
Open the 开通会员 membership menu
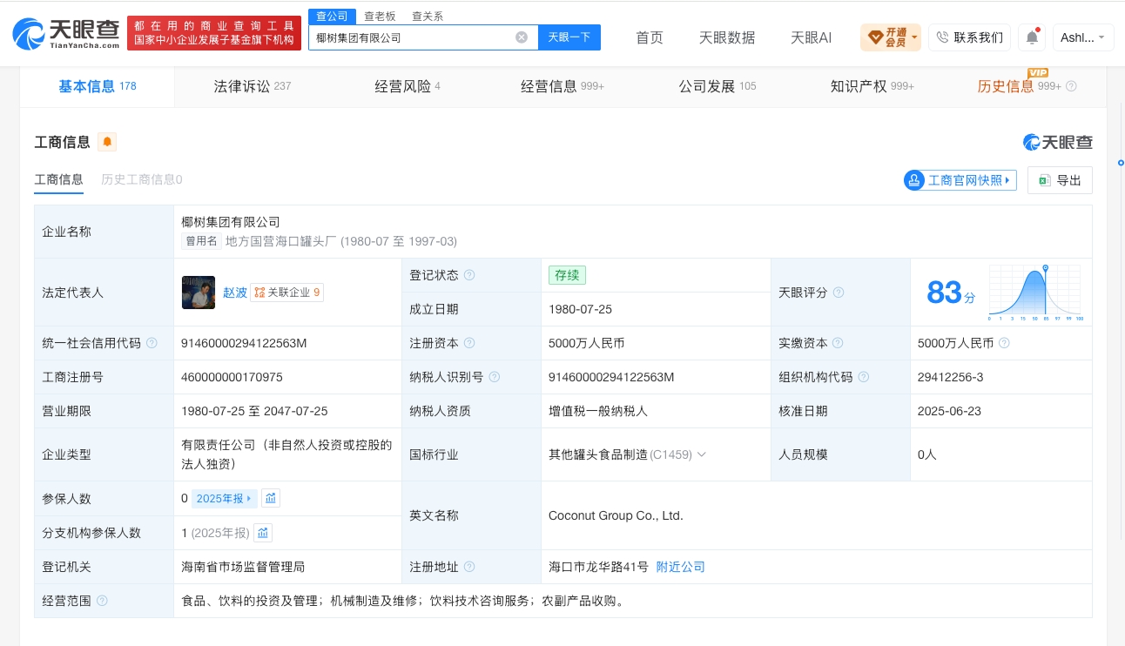pyautogui.click(x=890, y=37)
